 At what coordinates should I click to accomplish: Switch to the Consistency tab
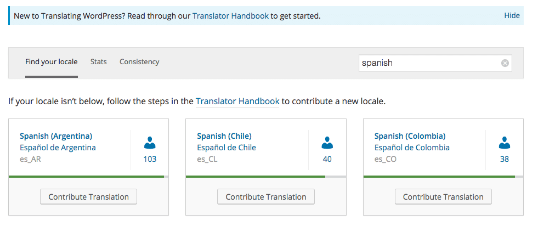[139, 62]
